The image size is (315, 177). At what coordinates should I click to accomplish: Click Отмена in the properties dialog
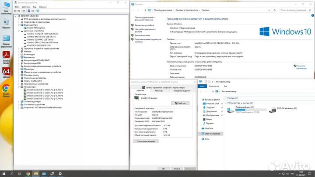[x=177, y=169]
